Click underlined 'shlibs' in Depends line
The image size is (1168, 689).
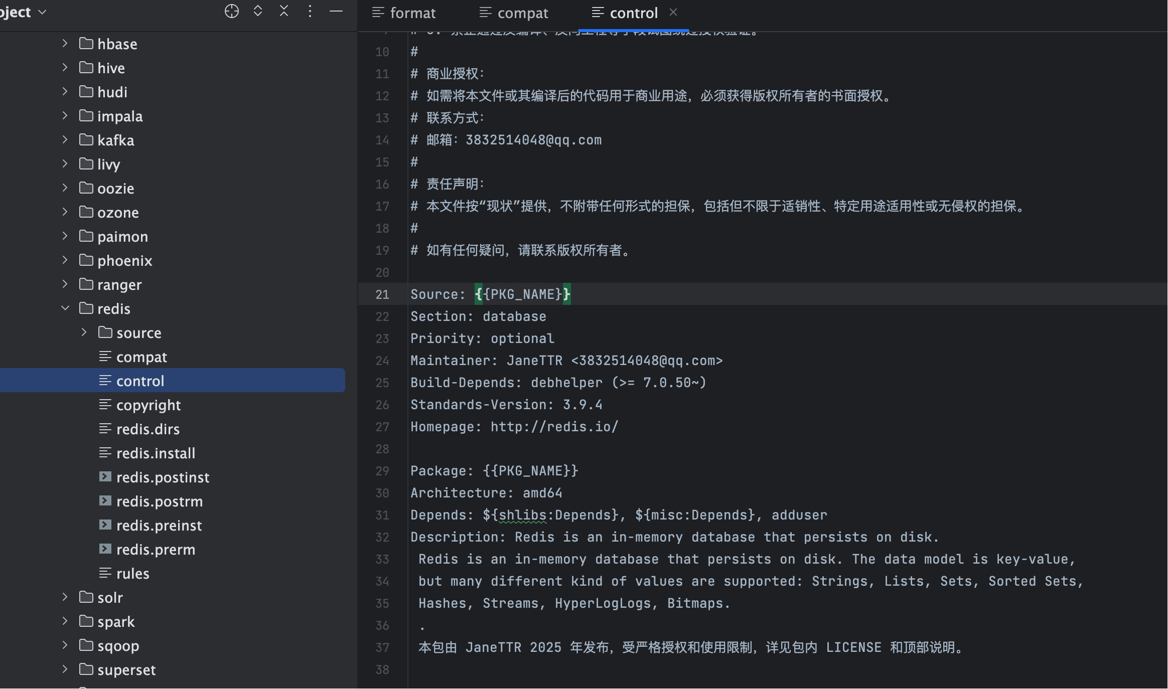[x=522, y=515]
